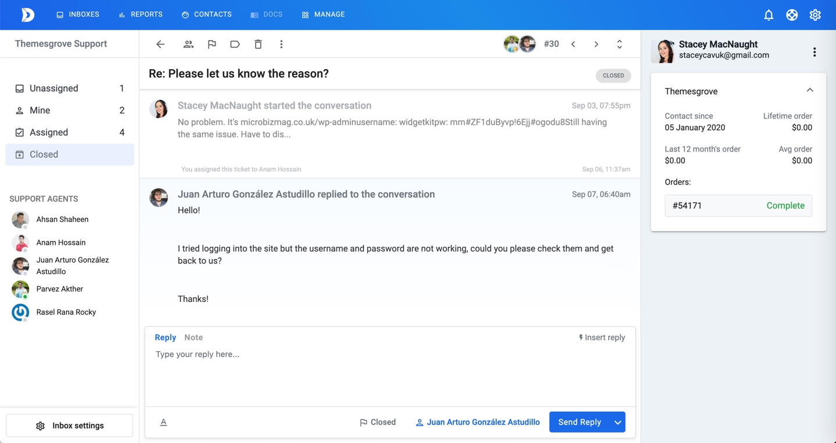Click the back arrow in conversation toolbar
Screen dimensions: 836x443
[160, 44]
